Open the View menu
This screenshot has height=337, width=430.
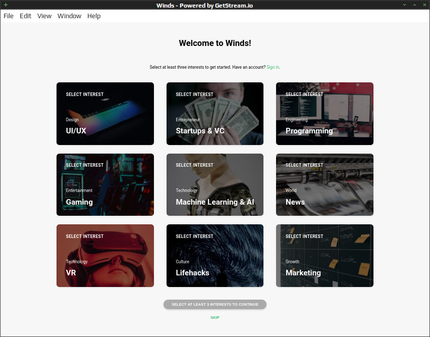point(44,16)
